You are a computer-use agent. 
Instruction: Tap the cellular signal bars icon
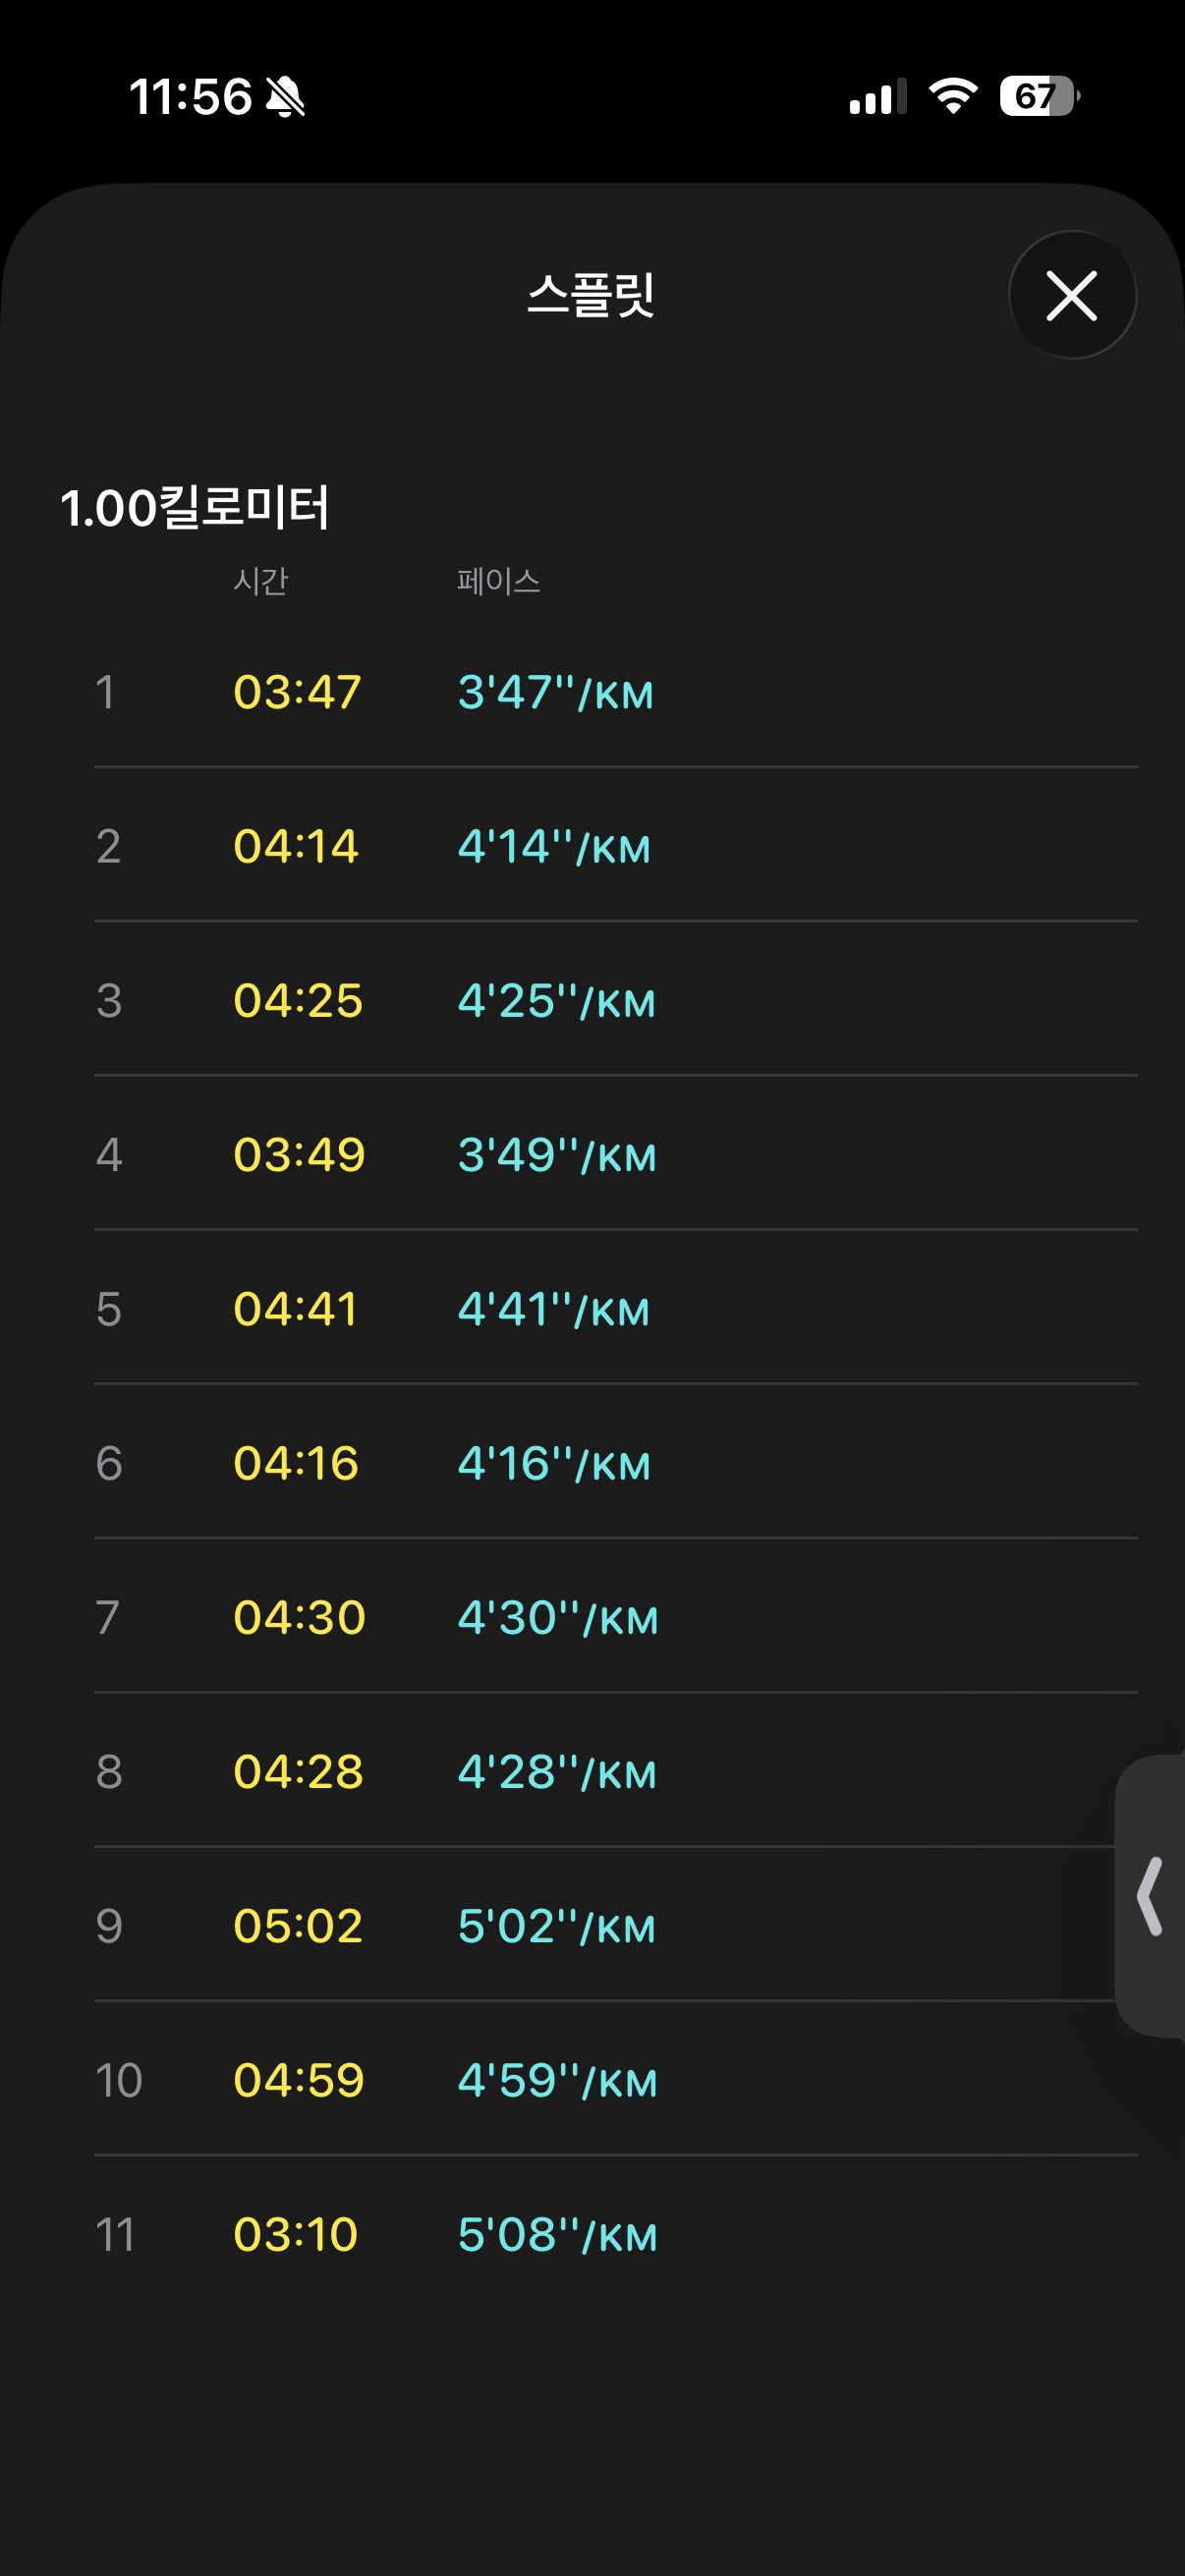tap(877, 97)
